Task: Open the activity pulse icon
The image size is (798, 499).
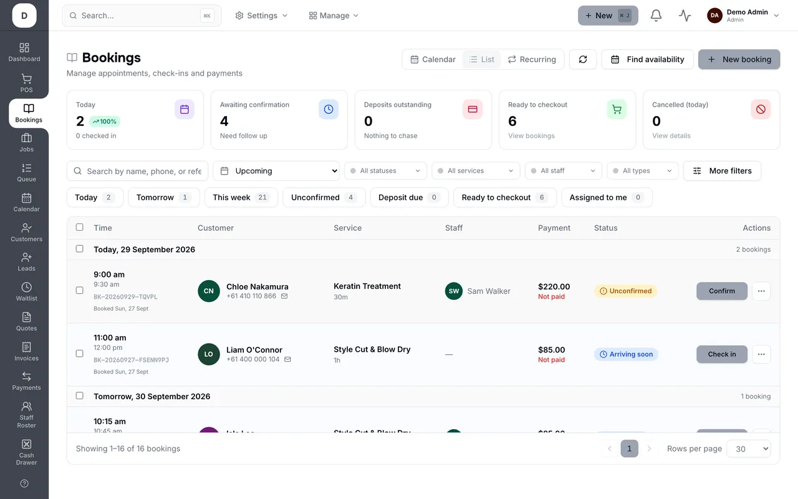Action: pos(685,16)
